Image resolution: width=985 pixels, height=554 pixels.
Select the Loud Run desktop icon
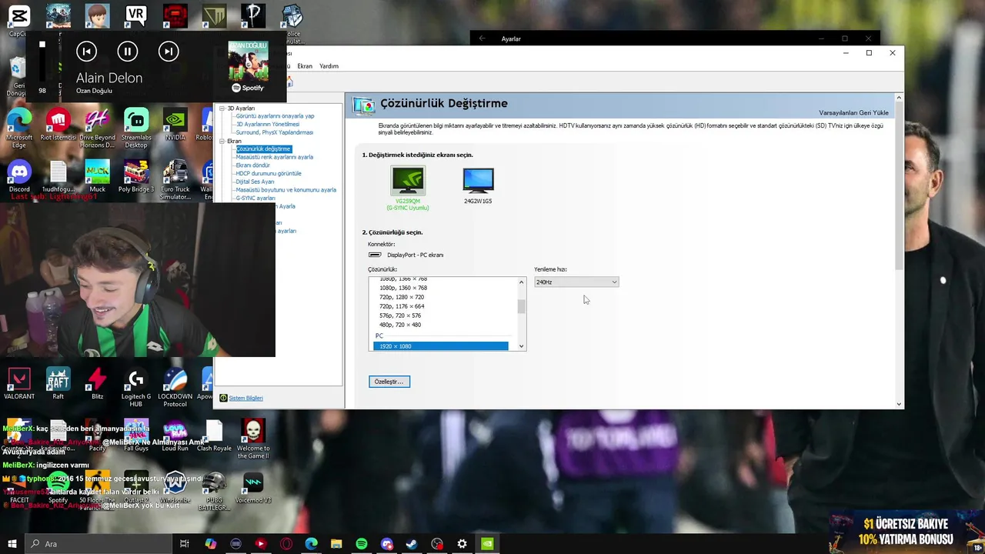point(175,436)
